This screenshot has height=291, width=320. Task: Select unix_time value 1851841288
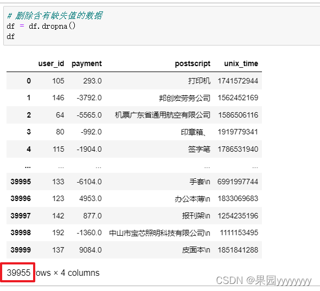click(x=238, y=250)
